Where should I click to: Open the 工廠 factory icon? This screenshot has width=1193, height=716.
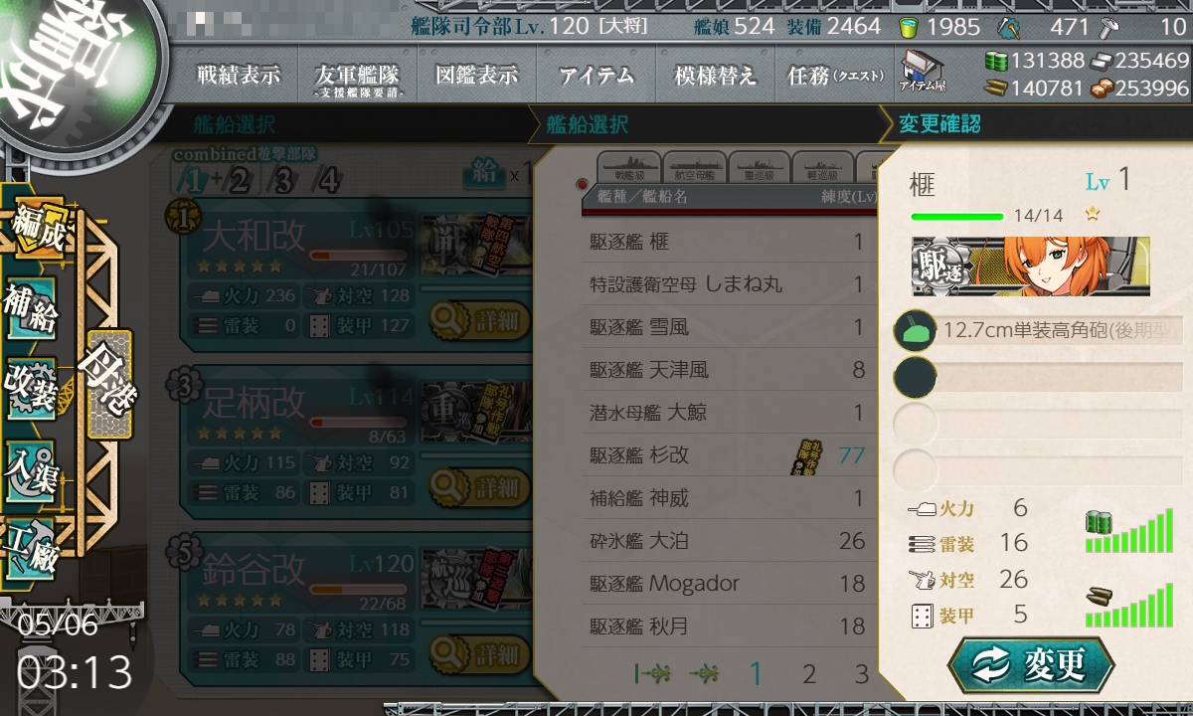coord(32,546)
